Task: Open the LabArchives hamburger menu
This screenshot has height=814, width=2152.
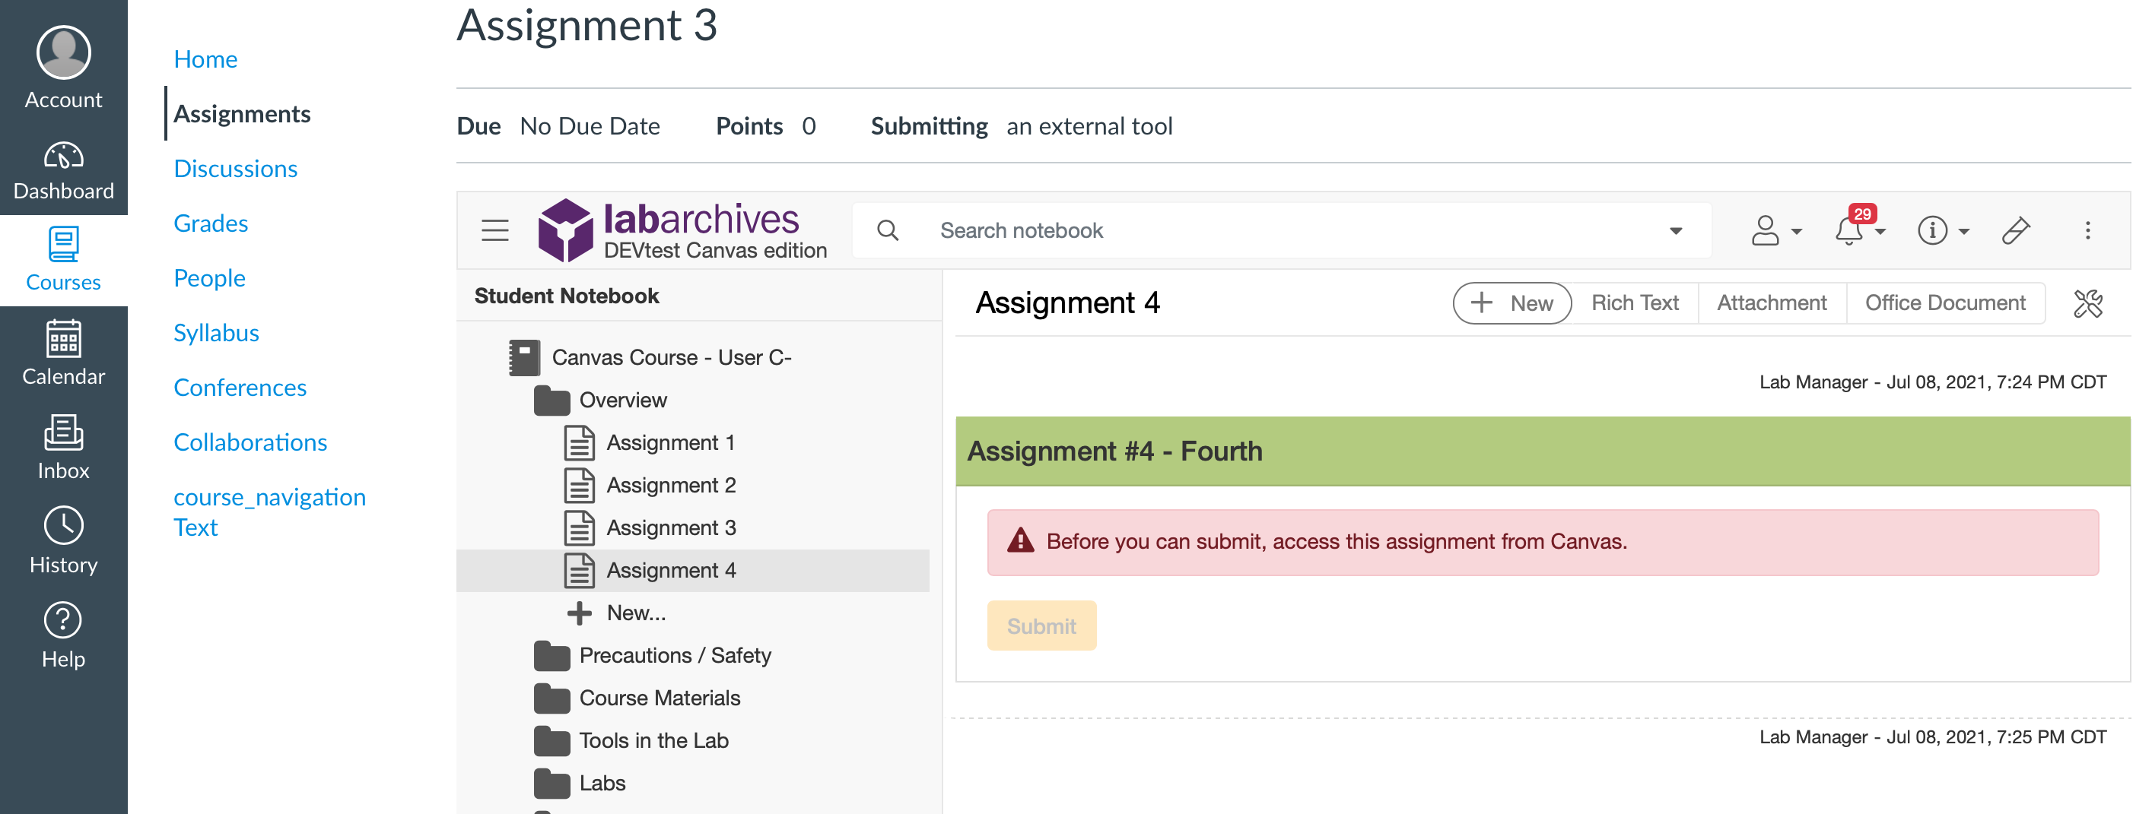Action: pos(494,230)
